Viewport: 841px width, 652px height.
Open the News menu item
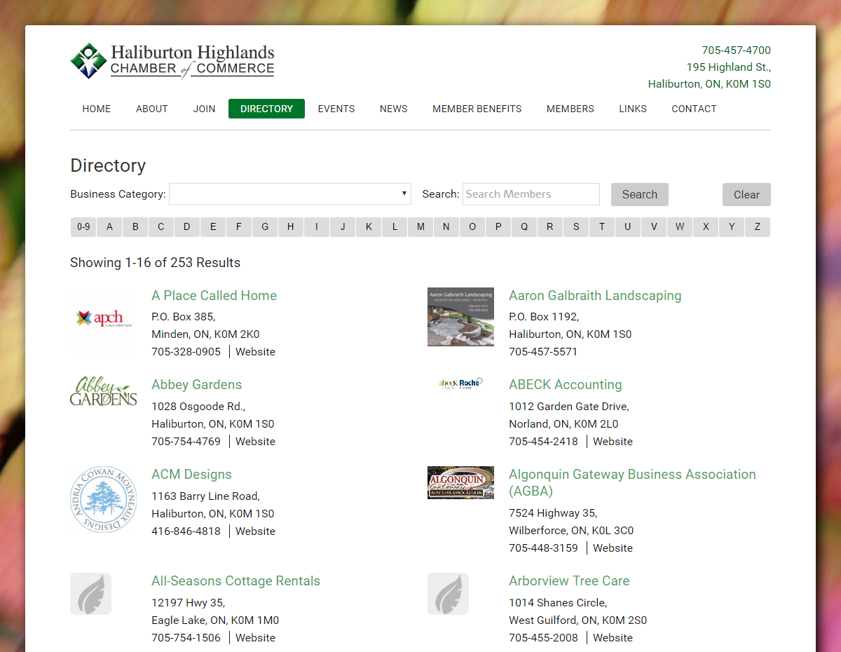394,109
